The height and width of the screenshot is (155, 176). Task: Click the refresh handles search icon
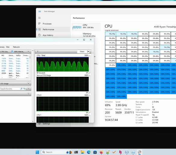(24, 89)
